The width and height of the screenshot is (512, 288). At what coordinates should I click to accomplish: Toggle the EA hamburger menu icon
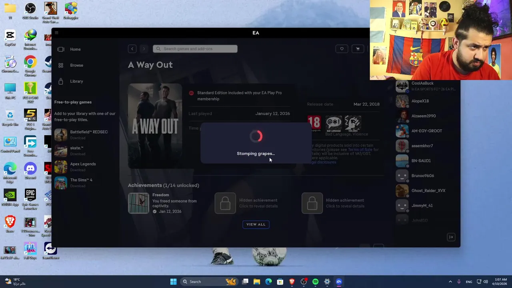click(56, 33)
